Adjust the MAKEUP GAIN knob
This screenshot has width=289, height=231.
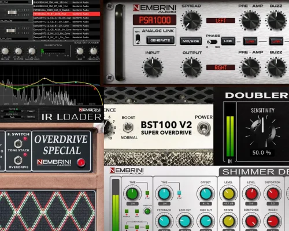click(32, 51)
